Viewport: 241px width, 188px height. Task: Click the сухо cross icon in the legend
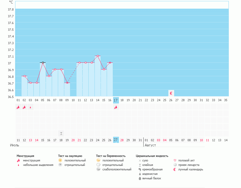(140, 160)
